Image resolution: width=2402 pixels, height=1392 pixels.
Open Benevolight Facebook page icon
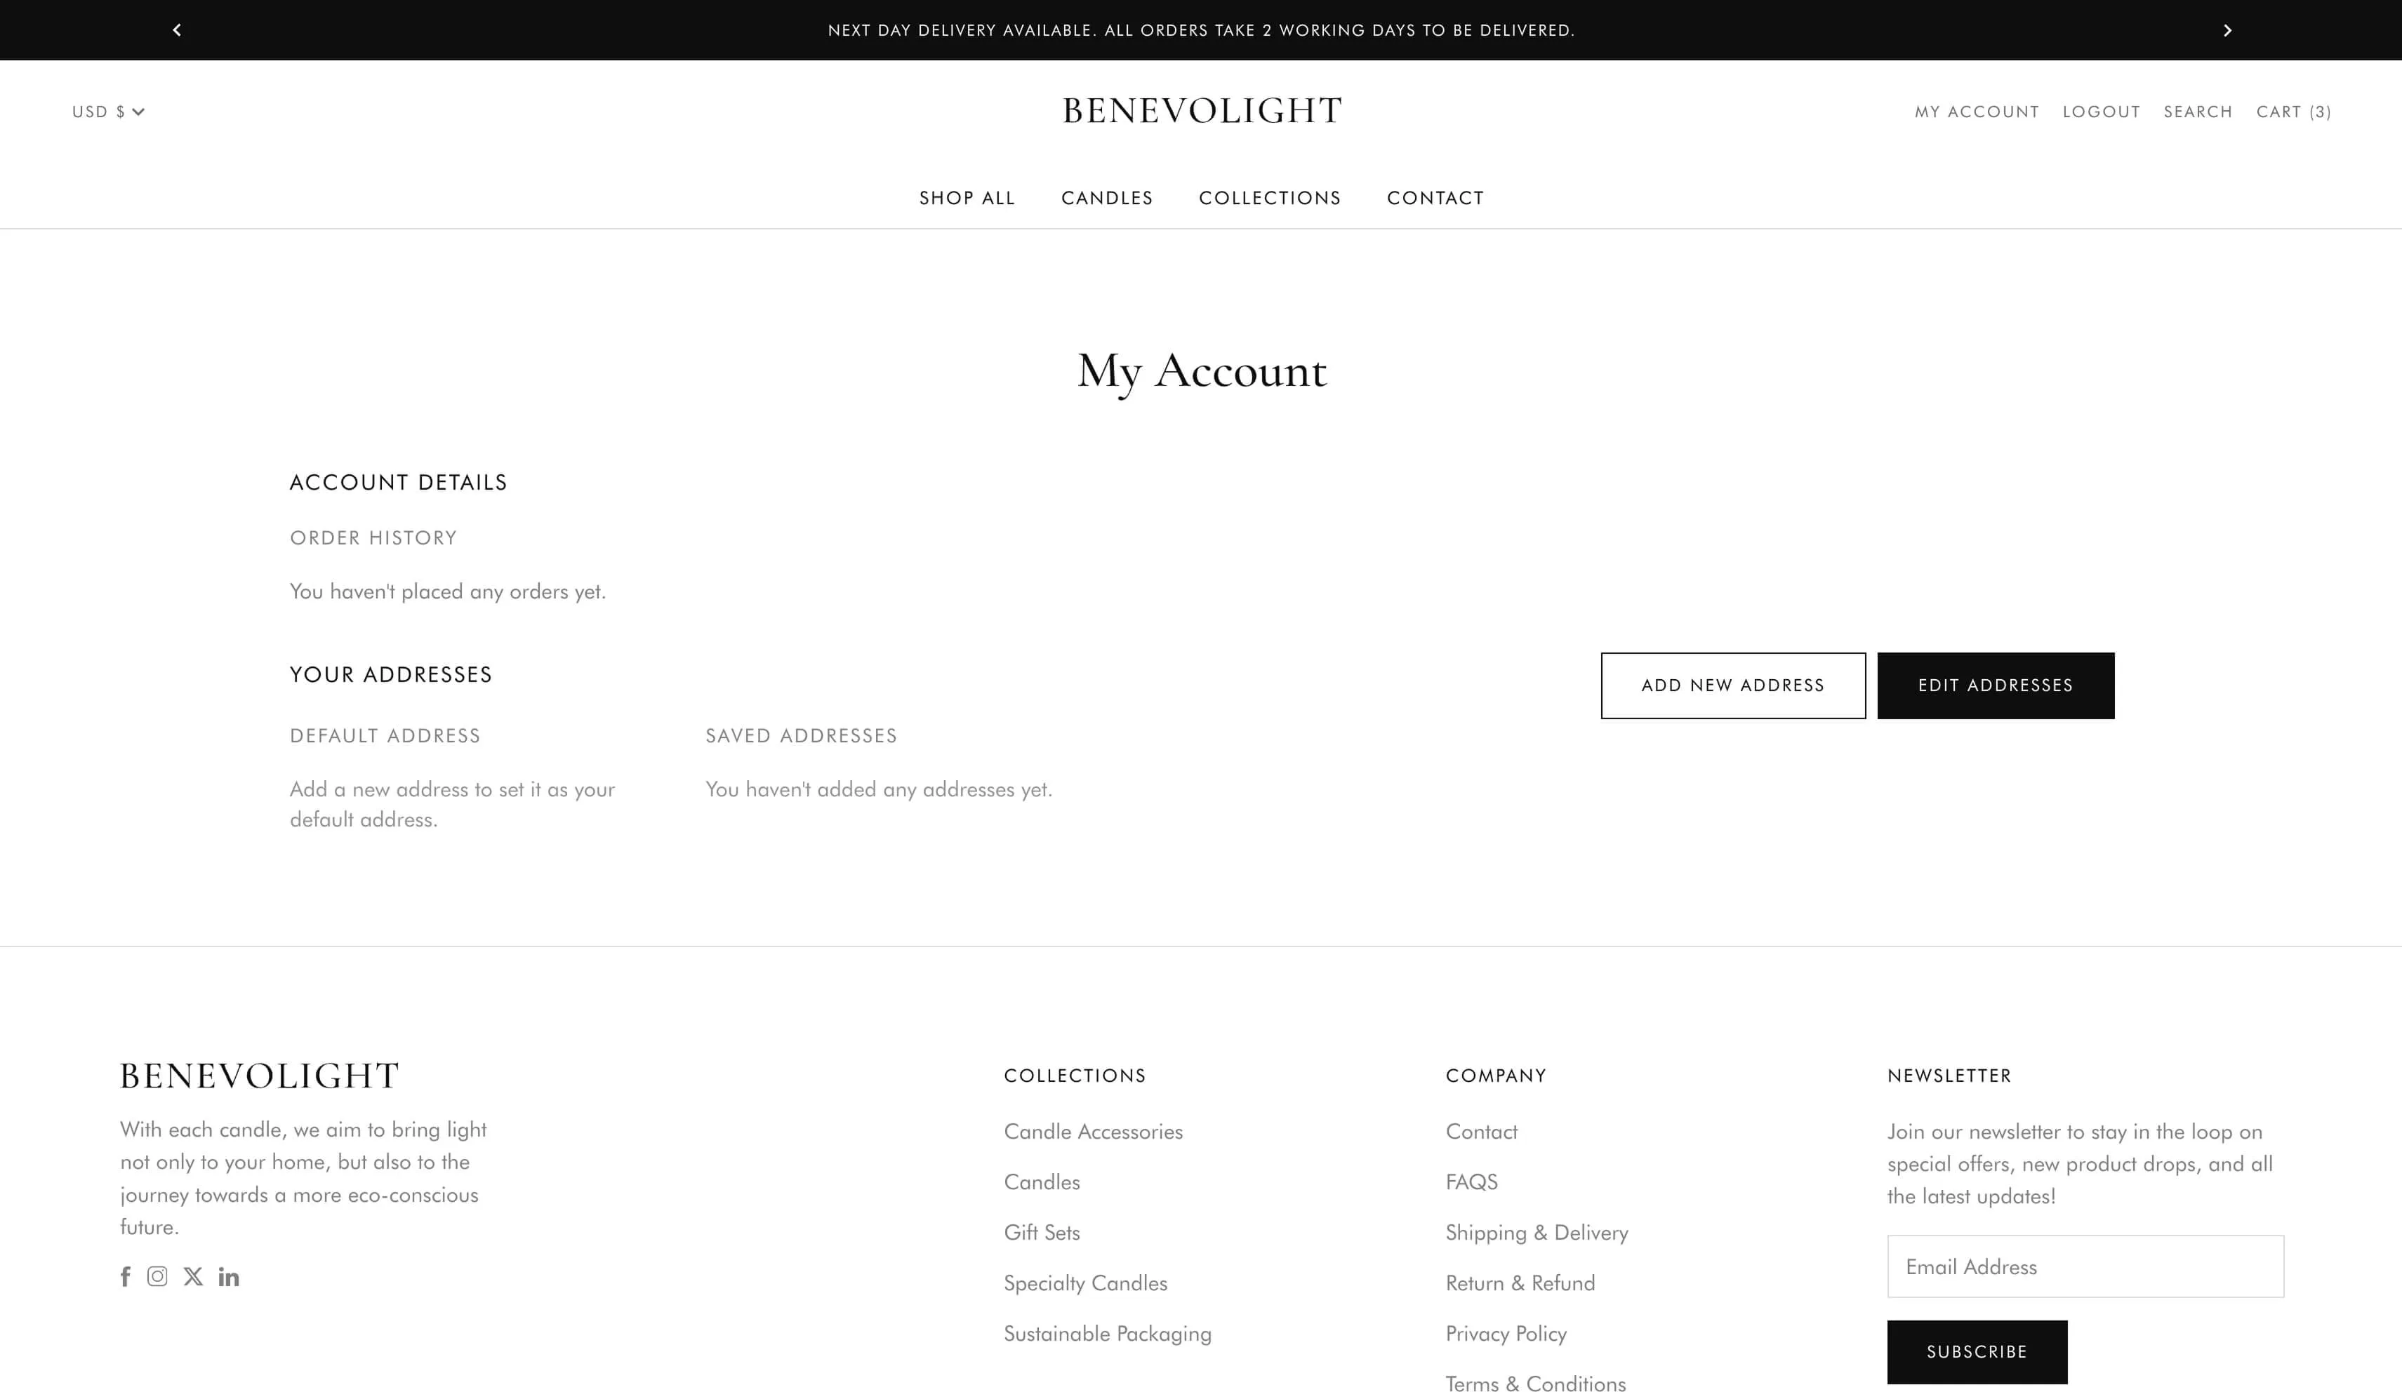coord(126,1277)
